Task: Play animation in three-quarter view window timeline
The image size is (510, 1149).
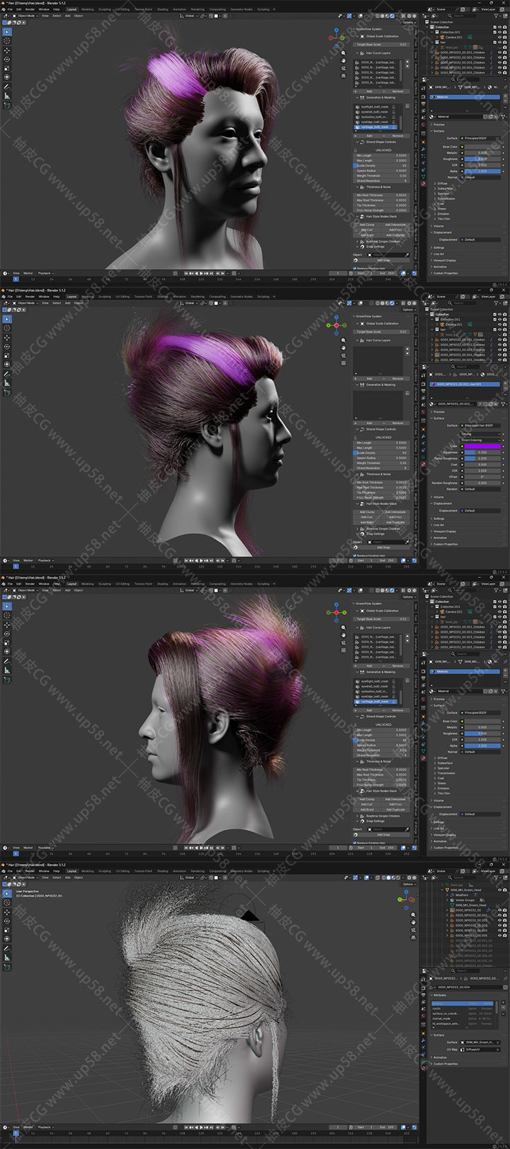Action: click(202, 273)
